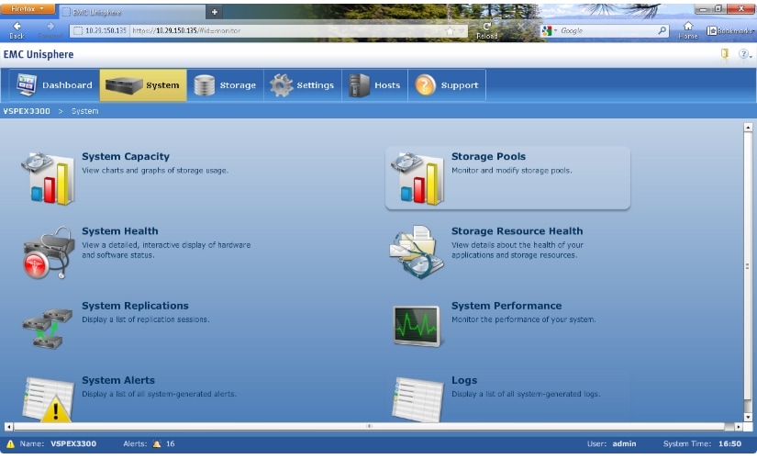Image resolution: width=757 pixels, height=459 pixels.
Task: Open the System Alerts warning list icon
Action: tap(49, 400)
